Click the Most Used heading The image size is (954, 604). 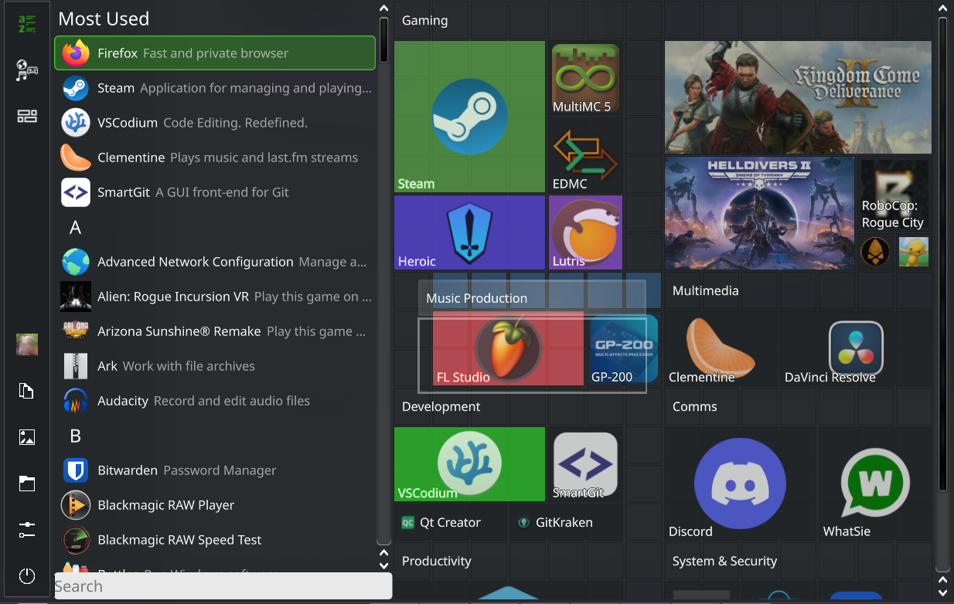pos(104,19)
